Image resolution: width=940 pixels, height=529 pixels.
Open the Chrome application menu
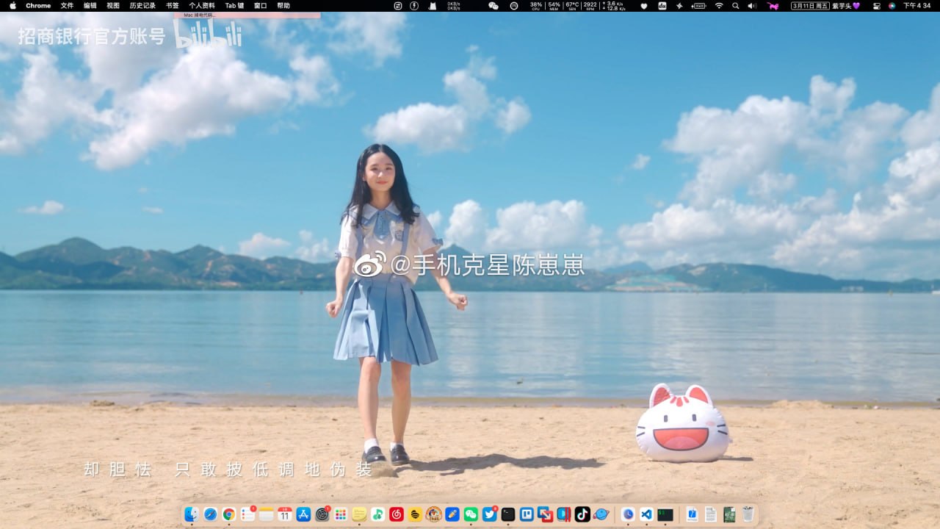(38, 5)
